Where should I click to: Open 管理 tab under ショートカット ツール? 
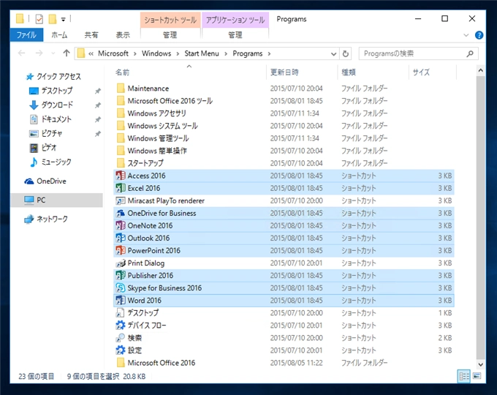click(170, 35)
